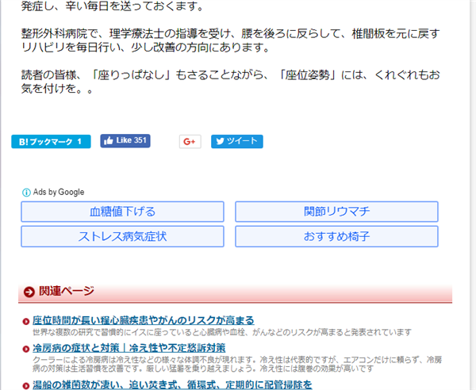
Task: Click the Hatena B! bookmark button
Action: coord(51,141)
